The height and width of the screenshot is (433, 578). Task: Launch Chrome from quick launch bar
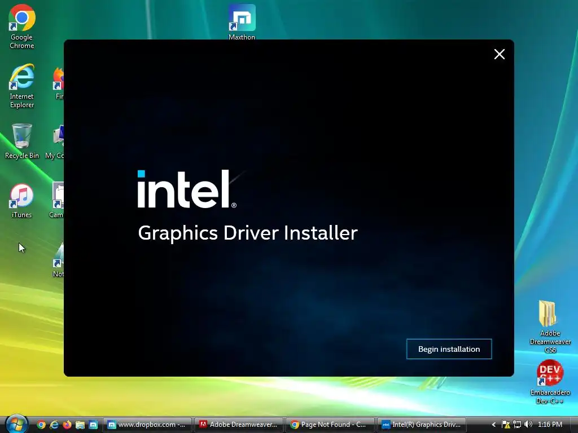(41, 425)
